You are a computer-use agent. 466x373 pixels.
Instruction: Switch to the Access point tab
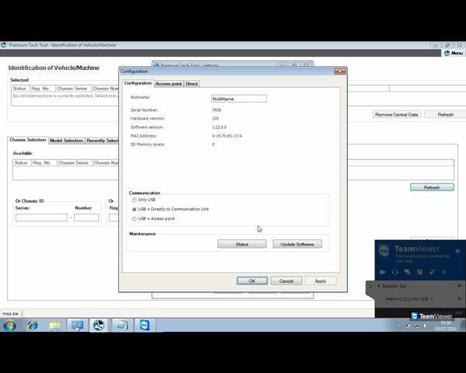pos(169,83)
